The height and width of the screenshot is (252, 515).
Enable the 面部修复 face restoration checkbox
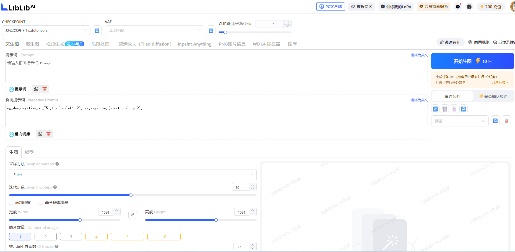[11, 203]
